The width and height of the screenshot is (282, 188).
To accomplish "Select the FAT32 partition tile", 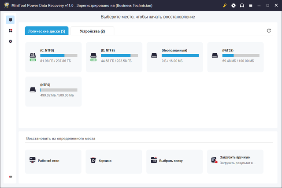I will point(235,56).
